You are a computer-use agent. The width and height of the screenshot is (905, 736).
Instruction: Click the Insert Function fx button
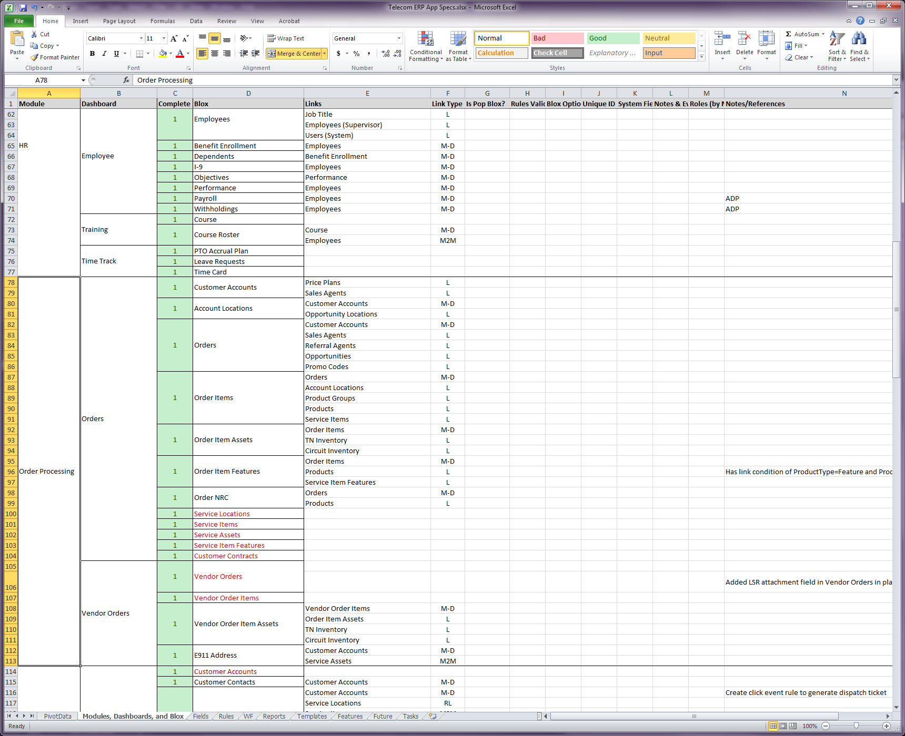click(x=126, y=80)
